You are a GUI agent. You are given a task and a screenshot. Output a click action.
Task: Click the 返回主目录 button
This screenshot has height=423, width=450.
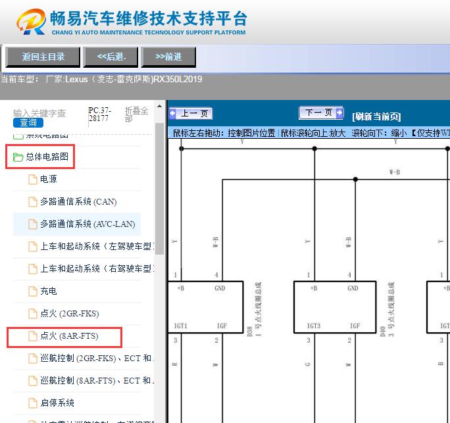click(43, 57)
